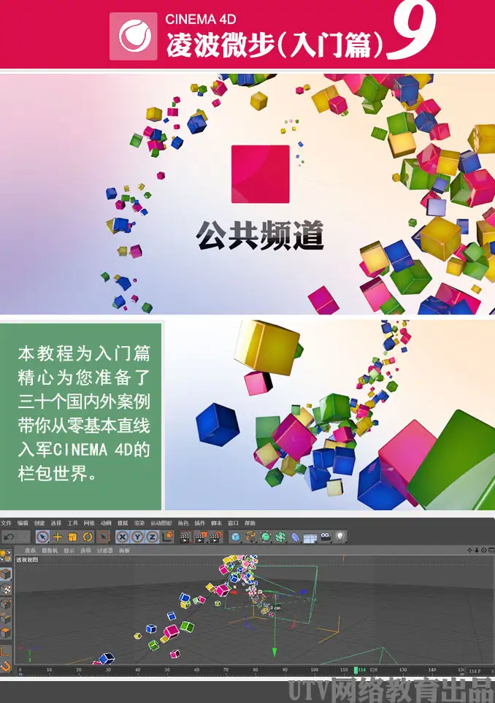Select the Move tool (yellow cross)
This screenshot has width=495, height=703.
[58, 537]
